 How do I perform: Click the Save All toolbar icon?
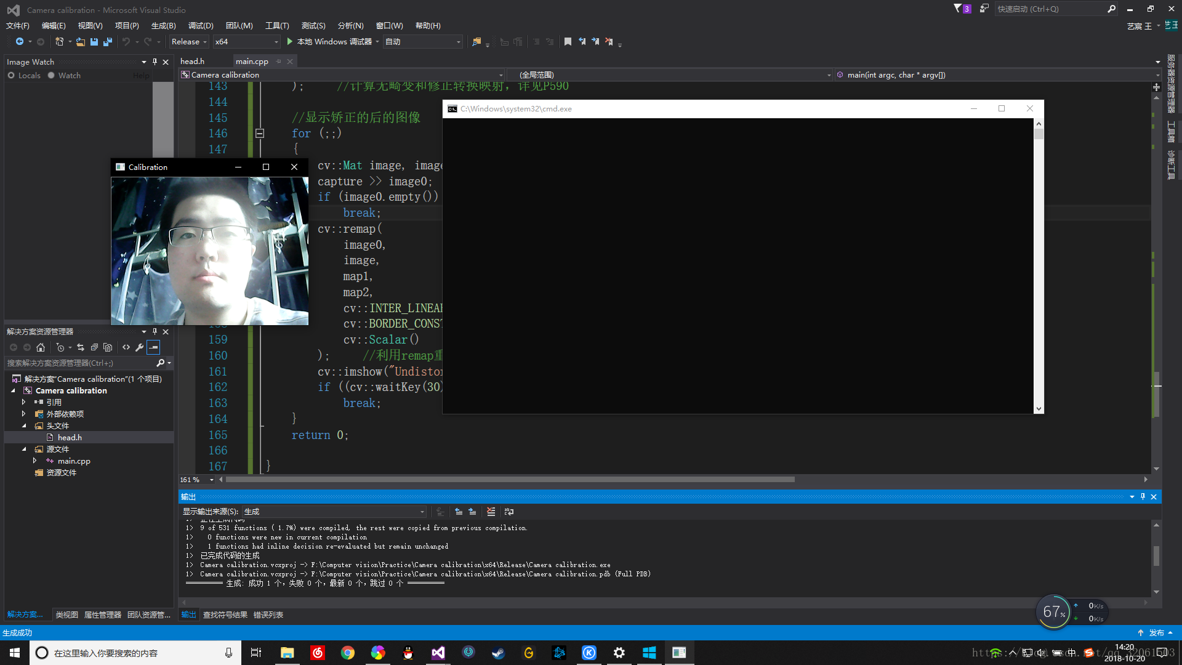(108, 42)
